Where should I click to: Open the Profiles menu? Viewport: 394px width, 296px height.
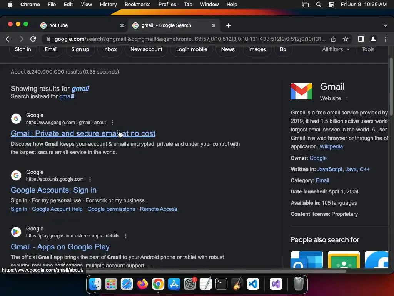tap(167, 4)
